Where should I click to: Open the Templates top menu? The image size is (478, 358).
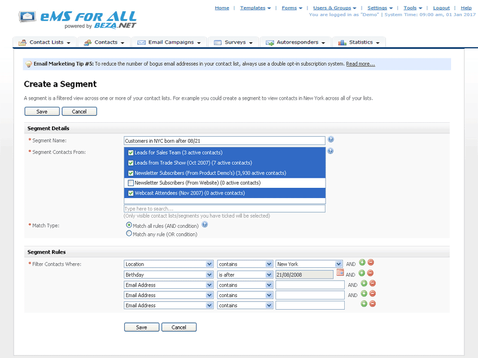click(x=255, y=8)
